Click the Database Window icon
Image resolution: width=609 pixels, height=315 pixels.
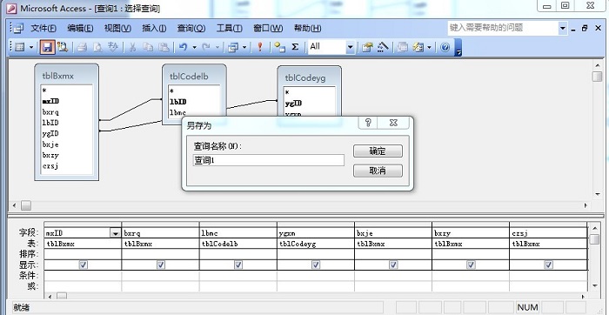pyautogui.click(x=403, y=47)
